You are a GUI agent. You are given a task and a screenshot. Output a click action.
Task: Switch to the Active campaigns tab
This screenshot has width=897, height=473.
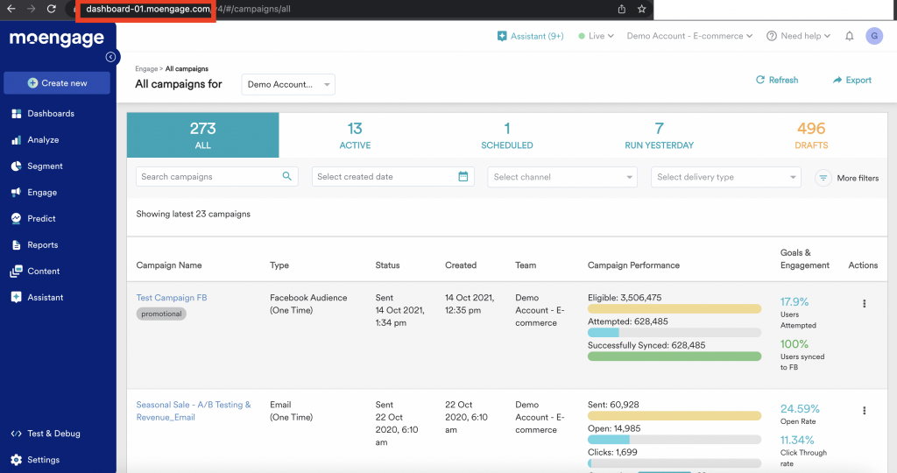pyautogui.click(x=355, y=135)
